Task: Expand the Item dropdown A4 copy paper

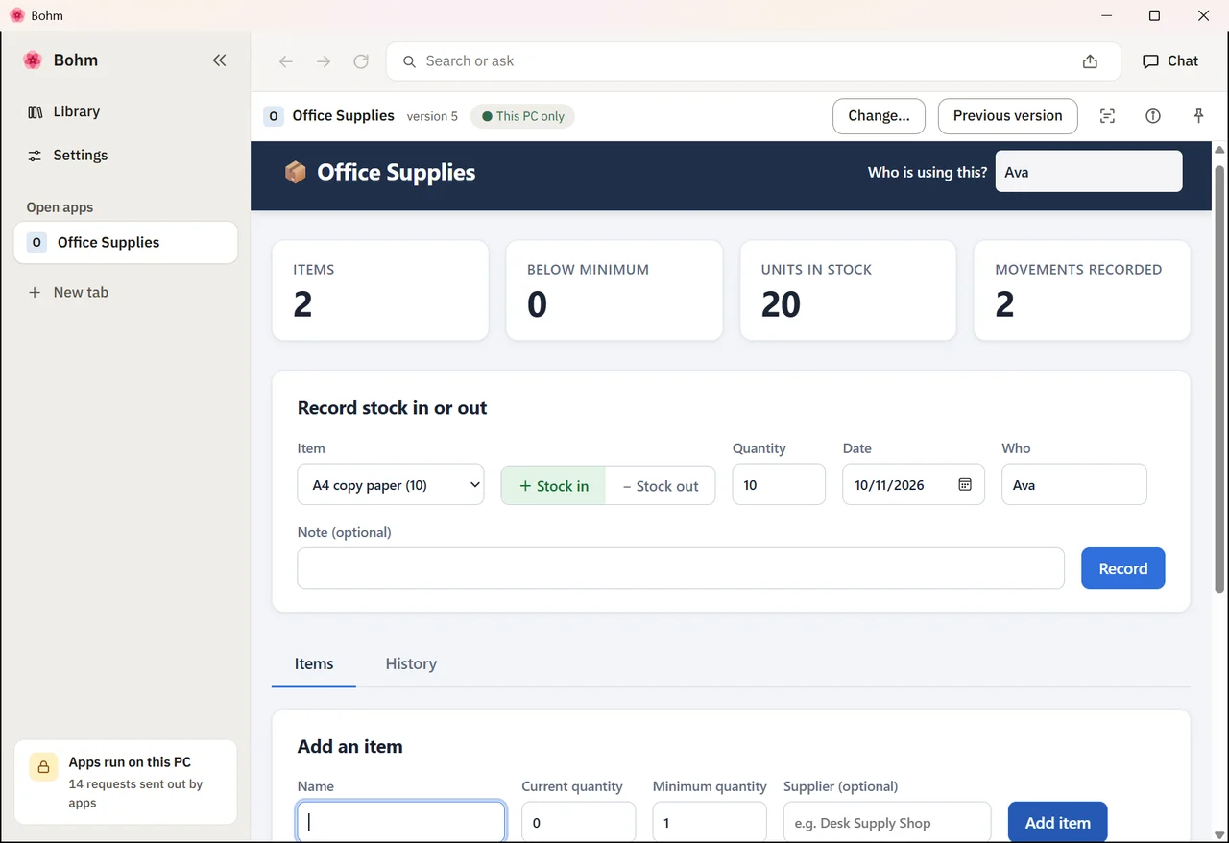Action: (x=391, y=485)
